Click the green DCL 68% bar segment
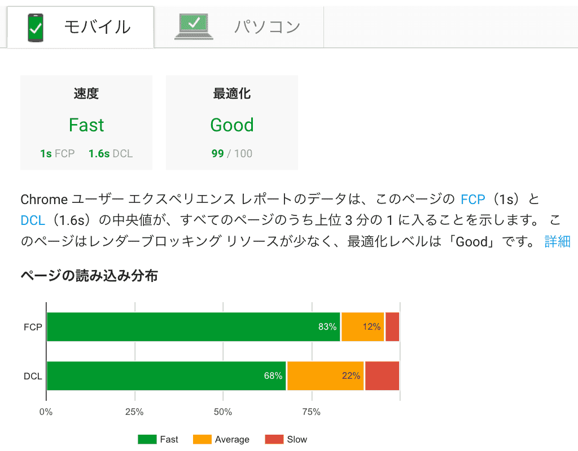This screenshot has height=451, width=578. (x=167, y=375)
